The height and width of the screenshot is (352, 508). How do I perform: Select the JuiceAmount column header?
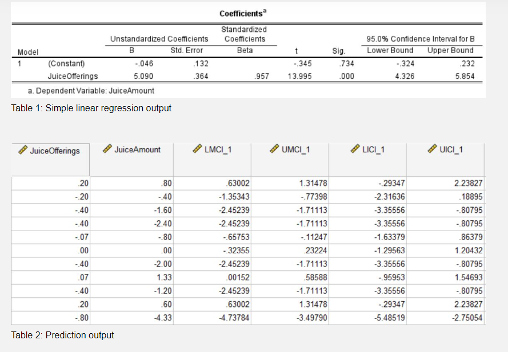[131, 160]
